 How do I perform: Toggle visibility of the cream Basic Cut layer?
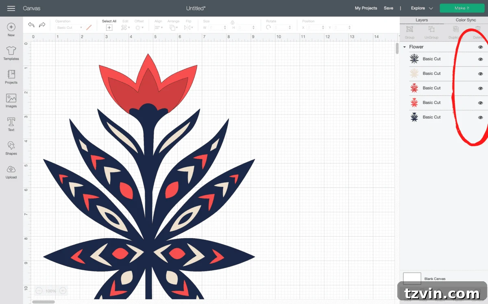pyautogui.click(x=480, y=74)
